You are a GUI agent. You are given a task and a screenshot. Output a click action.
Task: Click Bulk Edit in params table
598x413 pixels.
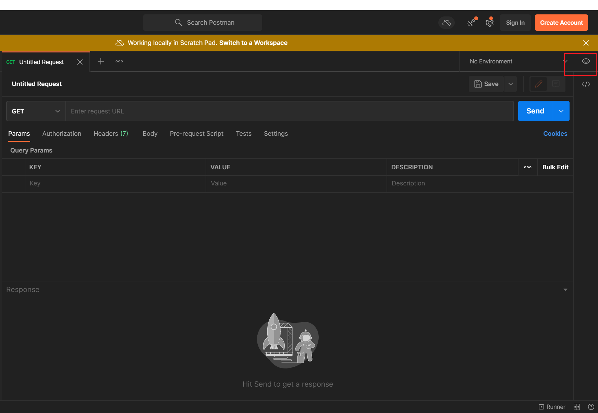[x=555, y=167]
